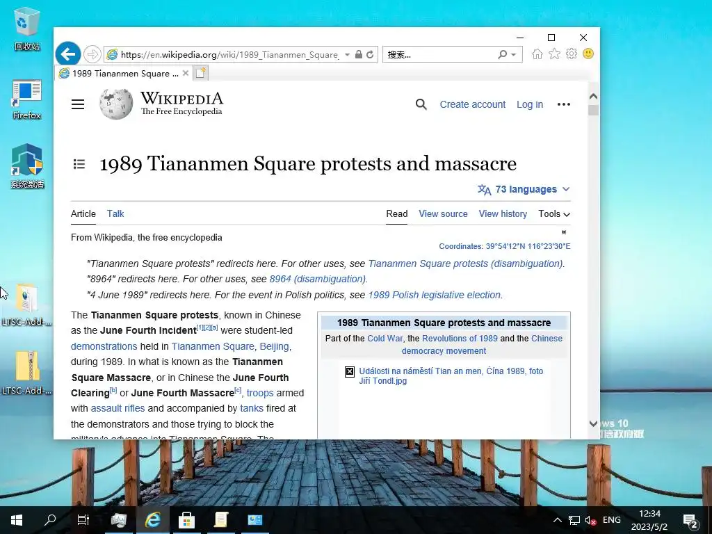Image resolution: width=712 pixels, height=534 pixels.
Task: Open the View history tab
Action: click(x=503, y=214)
